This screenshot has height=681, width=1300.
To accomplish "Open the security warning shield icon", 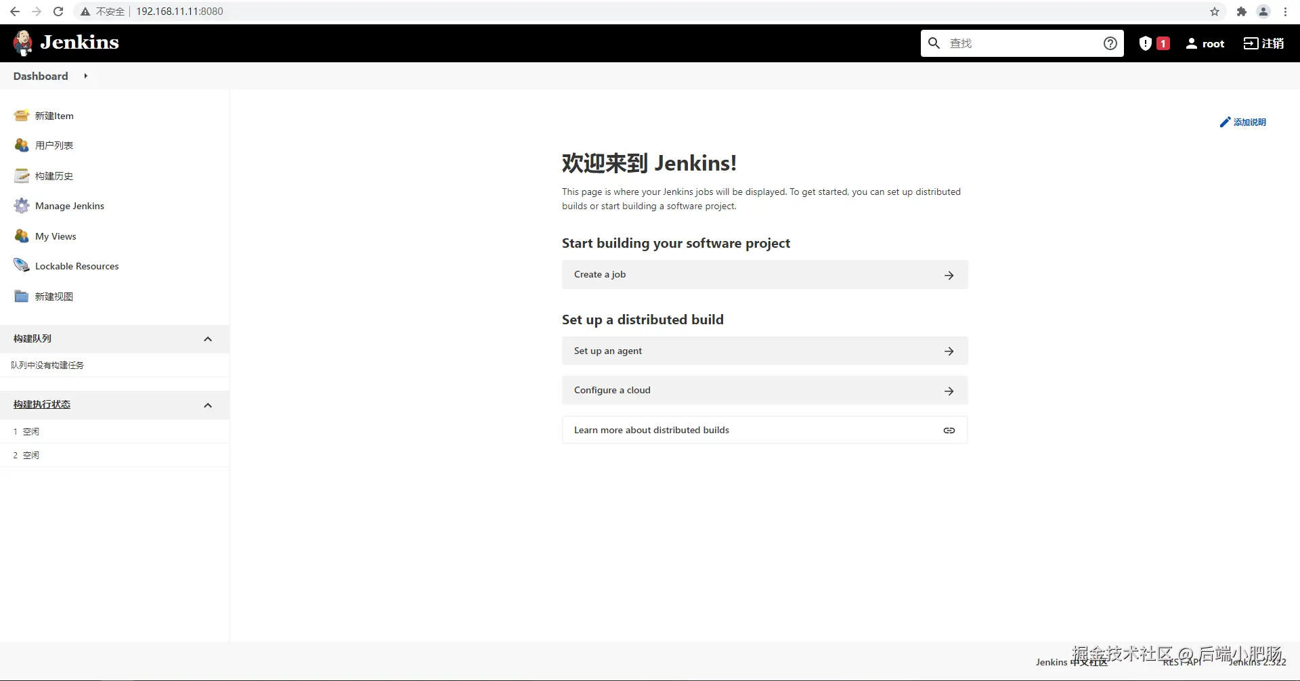I will click(1145, 43).
